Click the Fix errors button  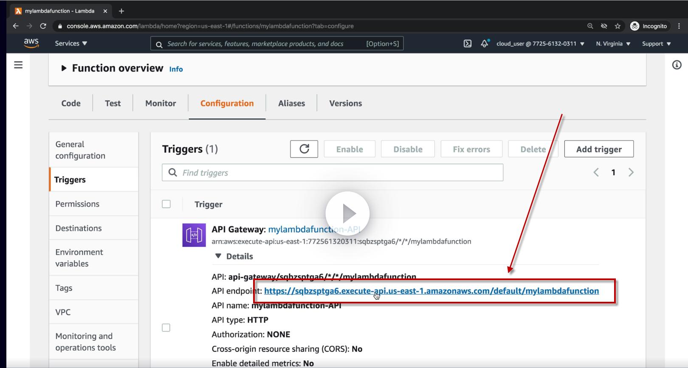coord(471,149)
